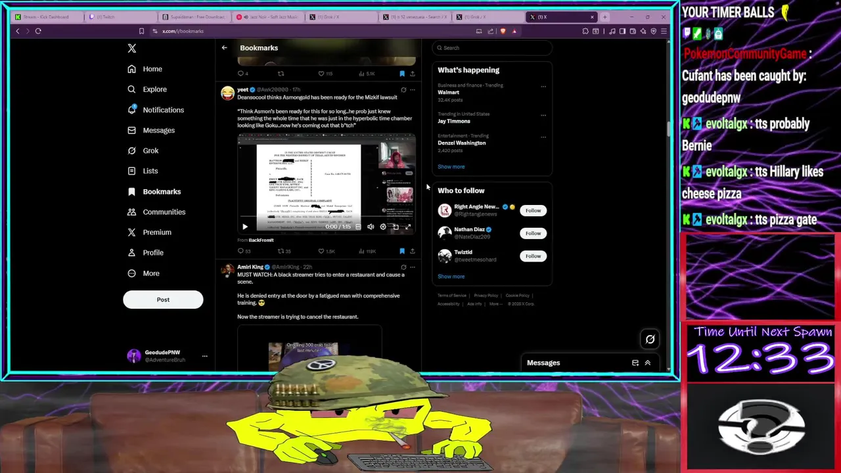
Task: Open Grok in sidebar navigation
Action: click(x=143, y=150)
